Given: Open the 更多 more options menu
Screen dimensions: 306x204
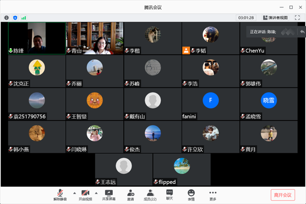Looking at the screenshot, I should [x=212, y=195].
